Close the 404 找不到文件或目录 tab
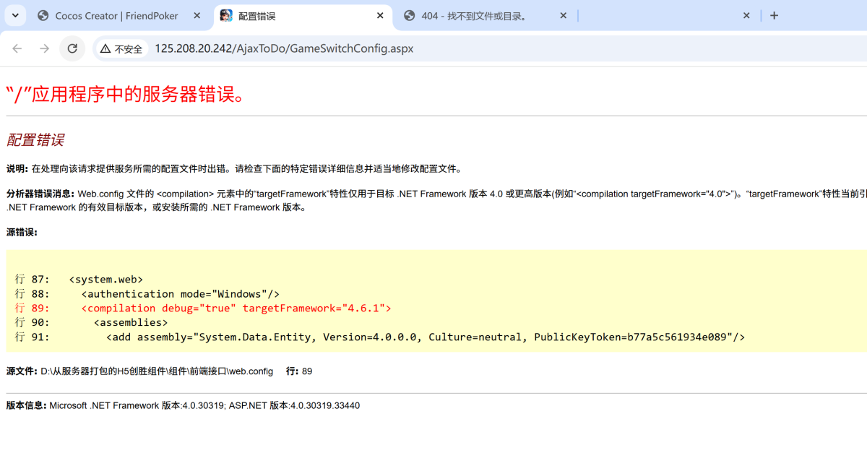The width and height of the screenshot is (867, 466). point(564,16)
